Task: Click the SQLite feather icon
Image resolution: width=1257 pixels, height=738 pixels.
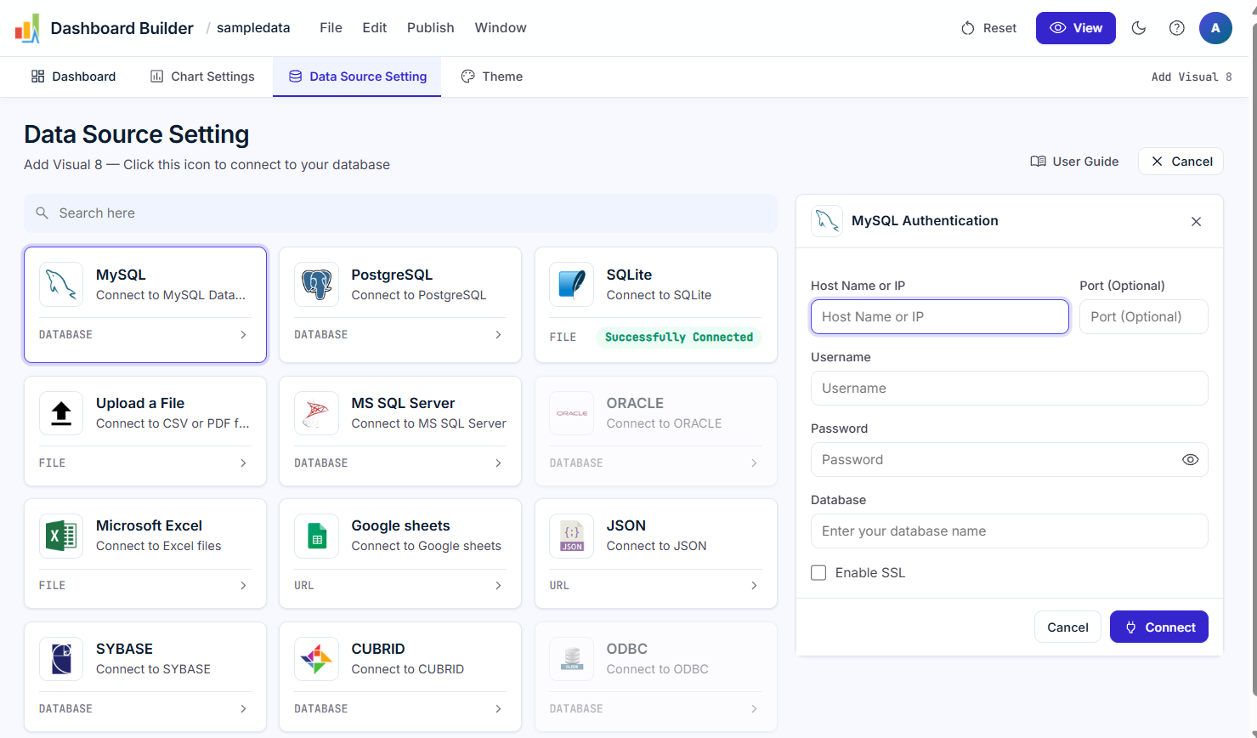Action: [571, 284]
